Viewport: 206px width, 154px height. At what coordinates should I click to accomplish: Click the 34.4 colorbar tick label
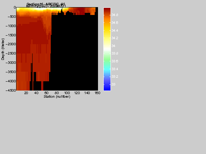(115, 31)
